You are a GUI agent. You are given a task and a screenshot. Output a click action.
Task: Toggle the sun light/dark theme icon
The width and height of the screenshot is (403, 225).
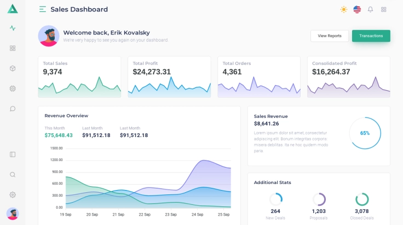coord(344,9)
